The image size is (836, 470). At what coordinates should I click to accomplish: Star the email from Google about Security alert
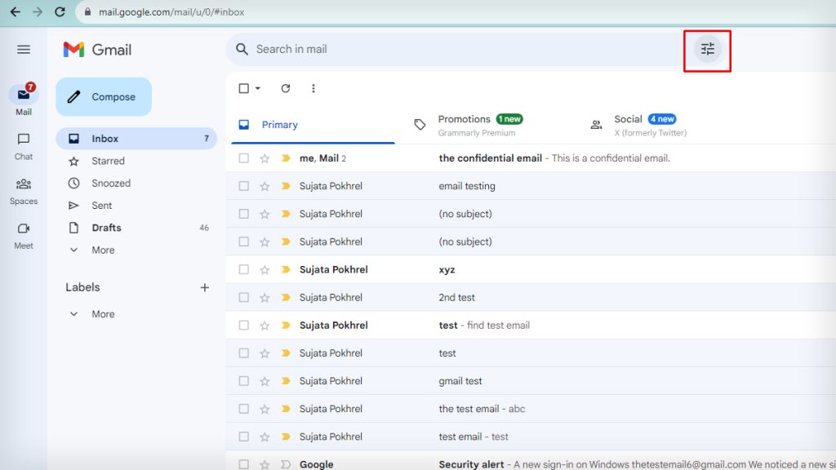pos(263,464)
